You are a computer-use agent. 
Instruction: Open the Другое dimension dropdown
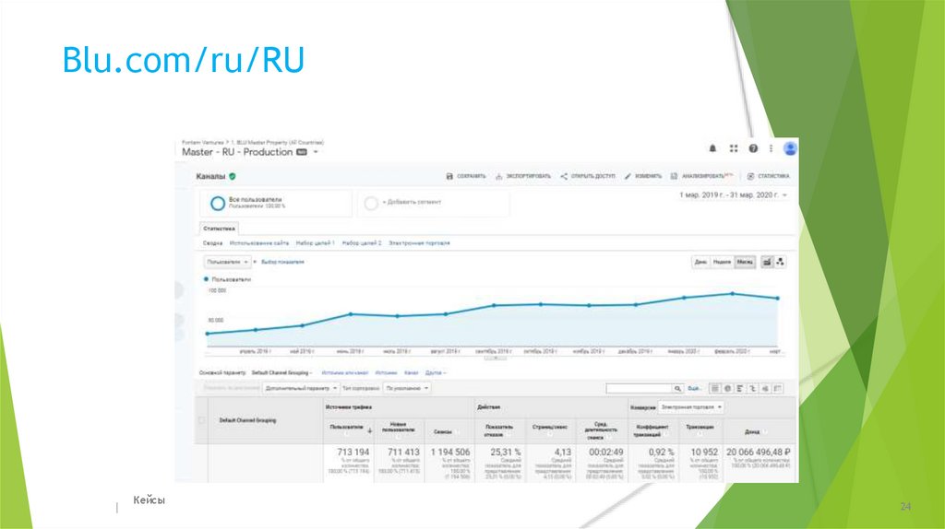436,373
